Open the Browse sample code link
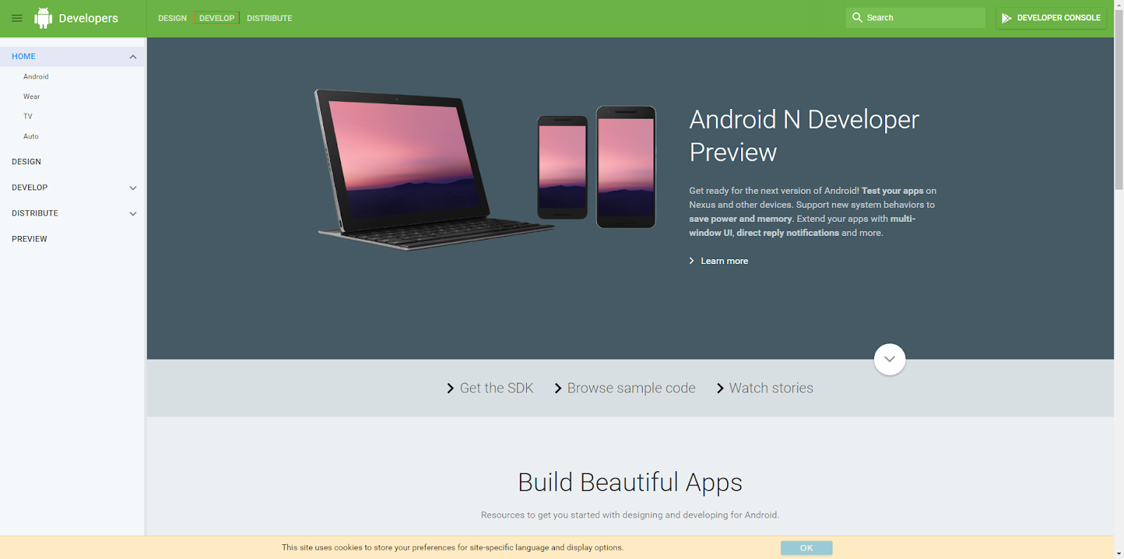 pyautogui.click(x=632, y=388)
